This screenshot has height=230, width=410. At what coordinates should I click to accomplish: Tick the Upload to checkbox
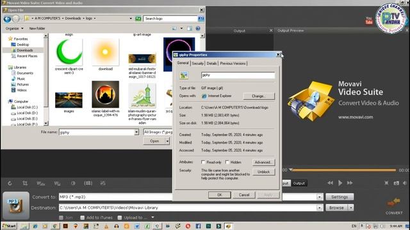[x=120, y=217]
